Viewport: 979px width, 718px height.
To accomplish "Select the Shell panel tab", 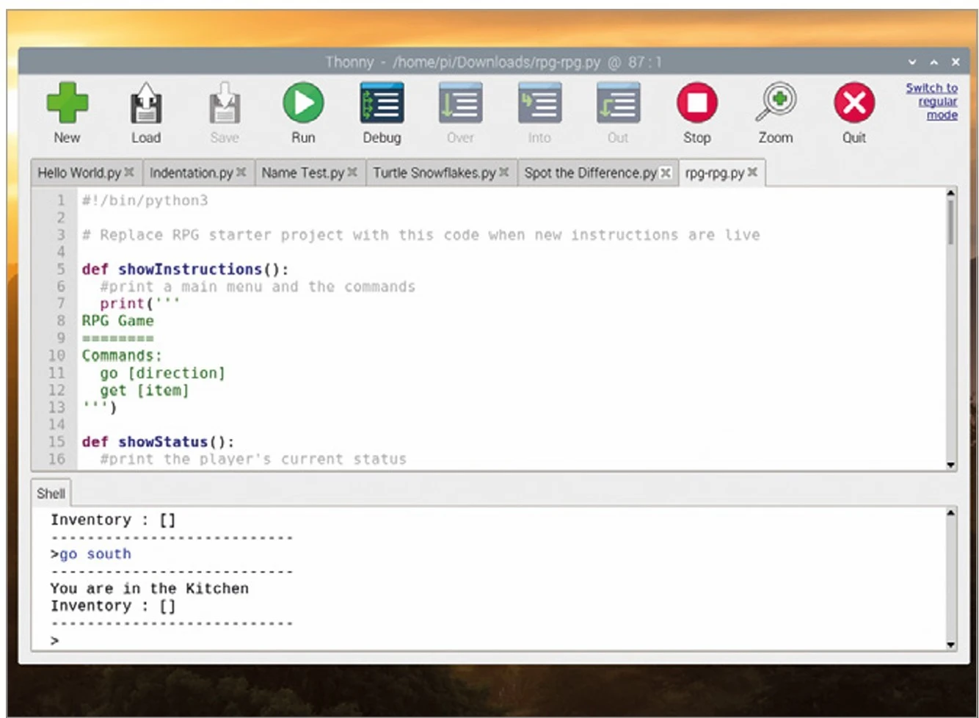I will click(x=51, y=493).
